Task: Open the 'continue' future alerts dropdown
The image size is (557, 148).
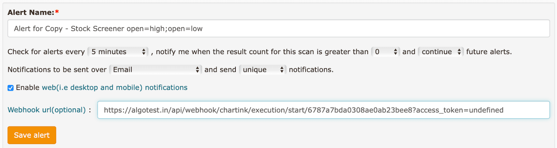Action: click(441, 52)
